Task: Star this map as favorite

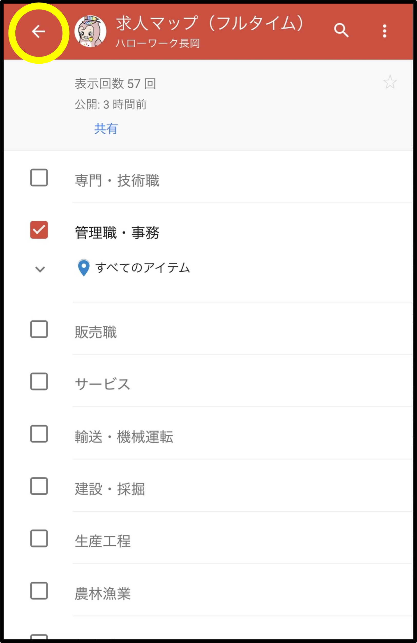Action: [x=390, y=82]
